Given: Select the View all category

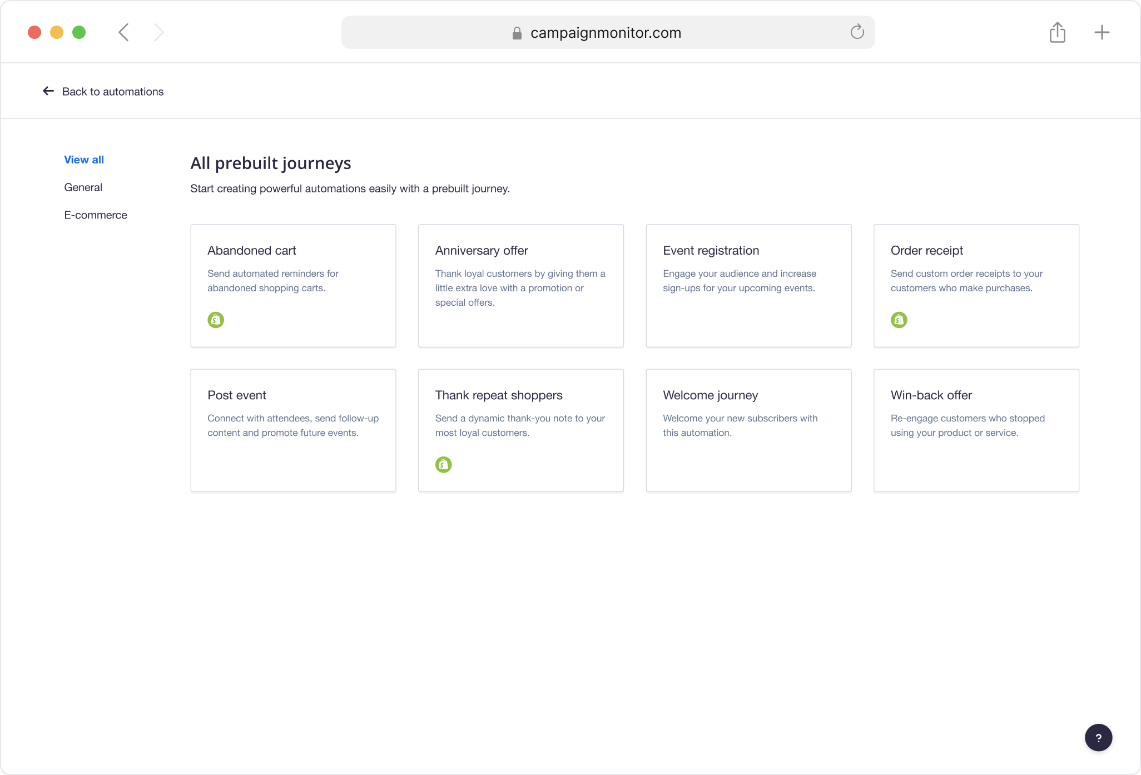Looking at the screenshot, I should point(84,160).
